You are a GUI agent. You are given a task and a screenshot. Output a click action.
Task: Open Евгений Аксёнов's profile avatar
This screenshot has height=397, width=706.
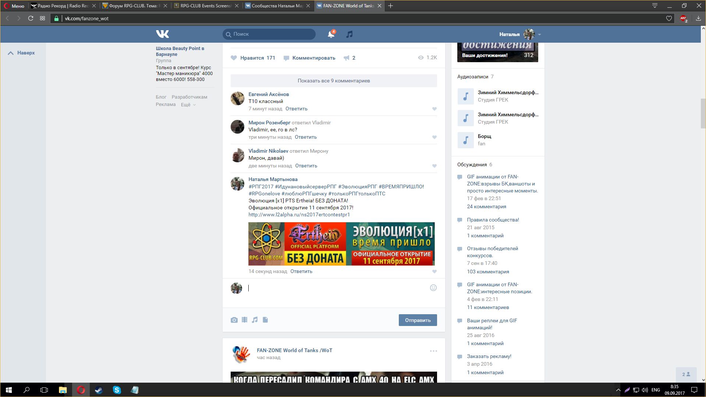pyautogui.click(x=237, y=99)
